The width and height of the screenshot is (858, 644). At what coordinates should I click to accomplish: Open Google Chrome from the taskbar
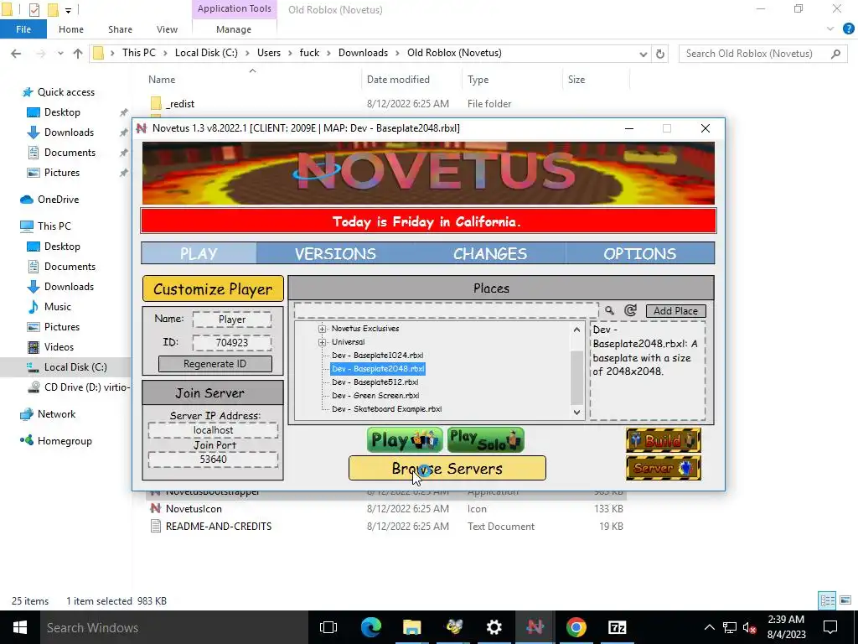(x=576, y=627)
